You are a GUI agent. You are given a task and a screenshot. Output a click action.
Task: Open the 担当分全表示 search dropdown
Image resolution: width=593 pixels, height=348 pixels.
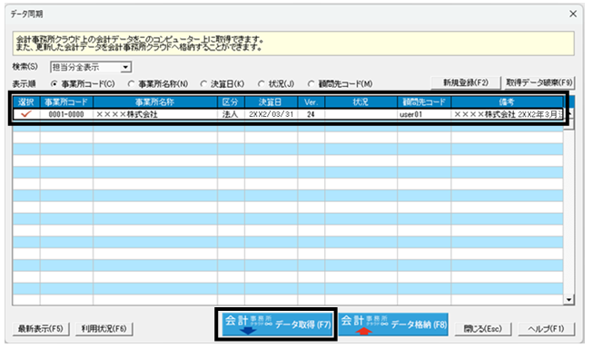tap(125, 68)
